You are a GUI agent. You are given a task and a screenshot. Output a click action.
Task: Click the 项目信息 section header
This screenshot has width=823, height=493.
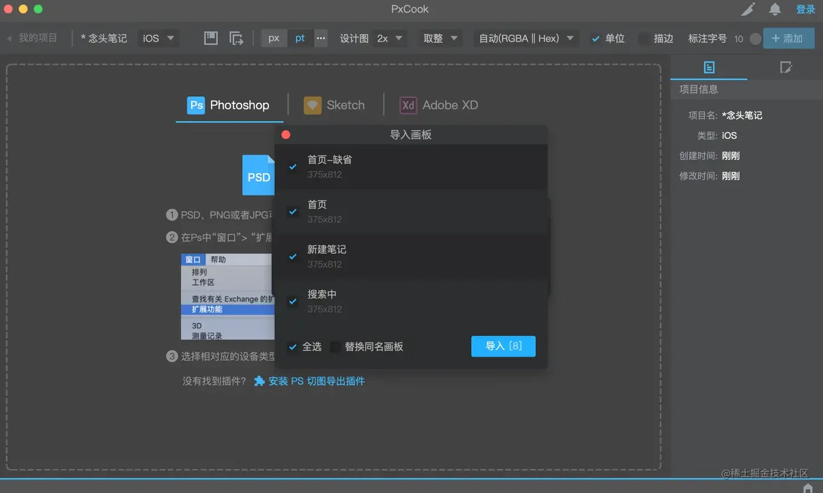(747, 89)
